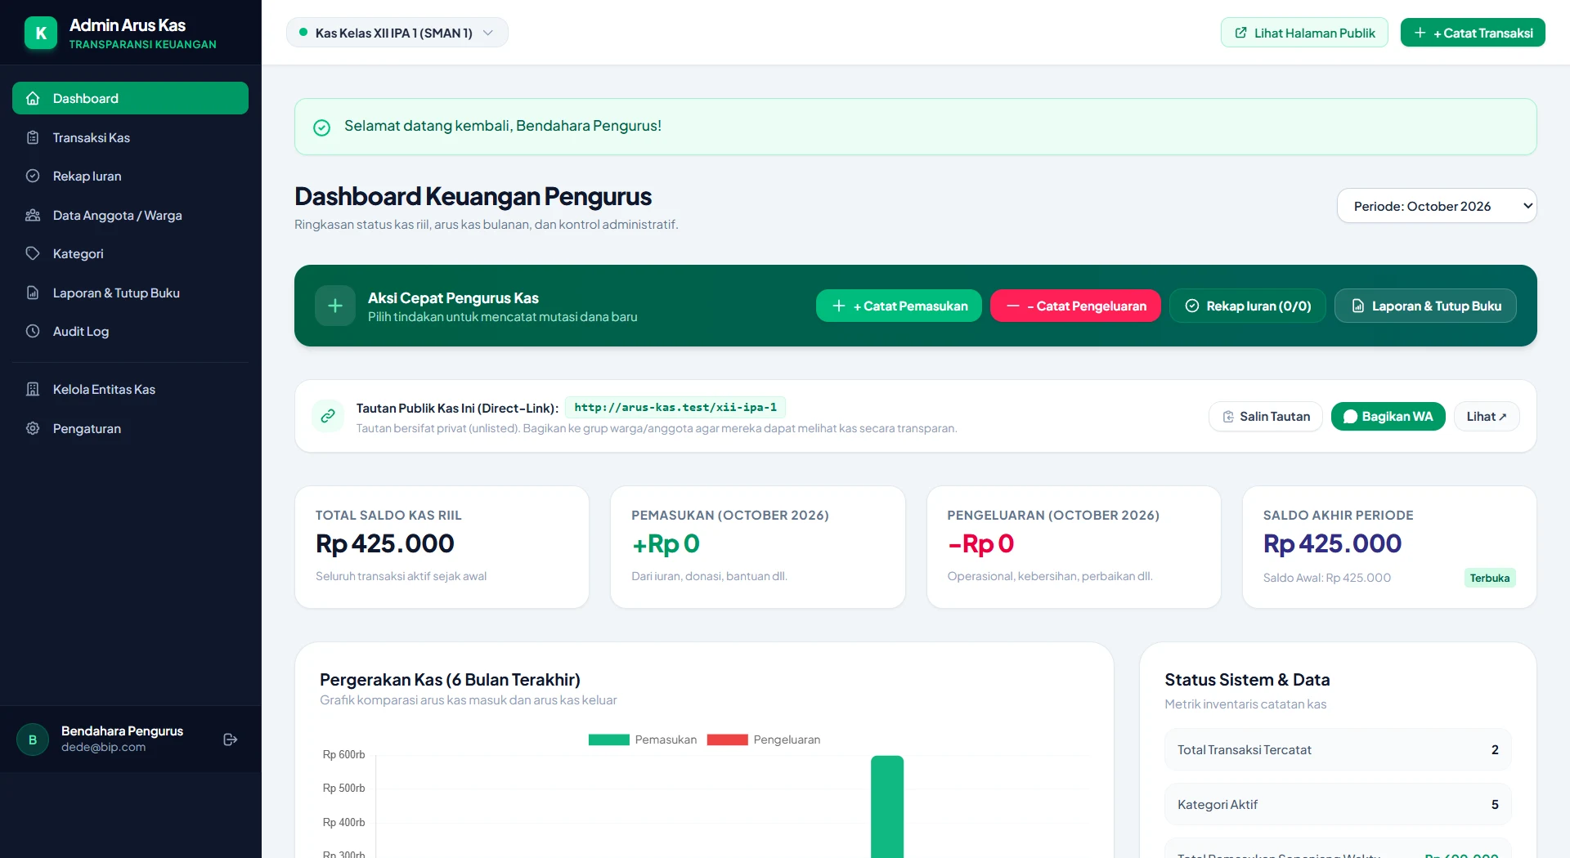Click the arus-kas.test/xii-ipa-1 URL

(x=675, y=407)
